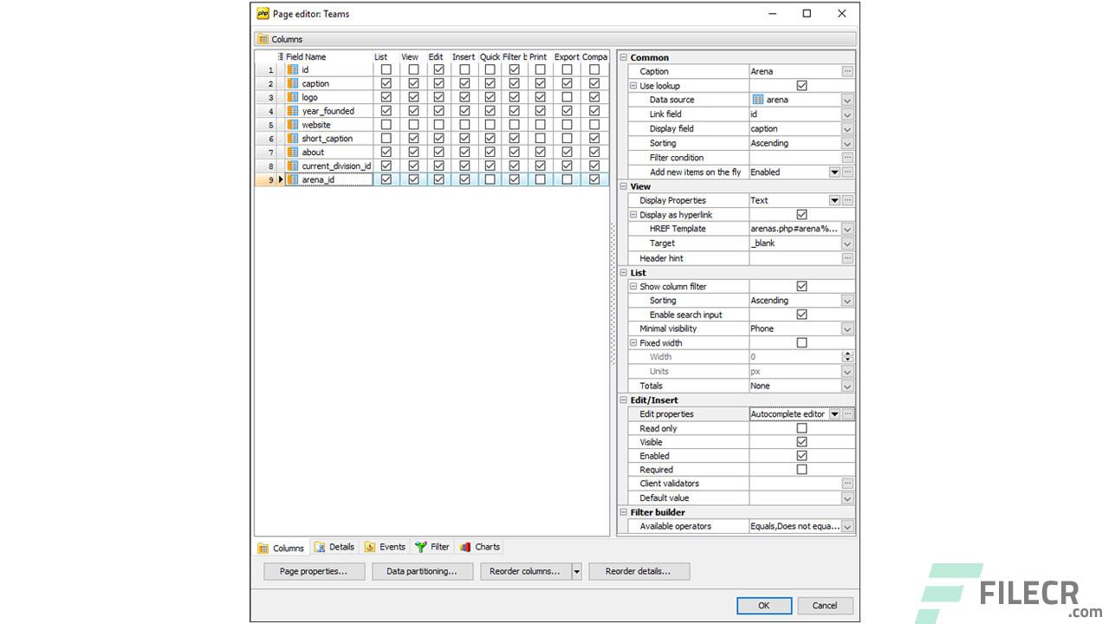This screenshot has height=624, width=1109.
Task: Select the green Filter funnel icon
Action: click(x=422, y=547)
